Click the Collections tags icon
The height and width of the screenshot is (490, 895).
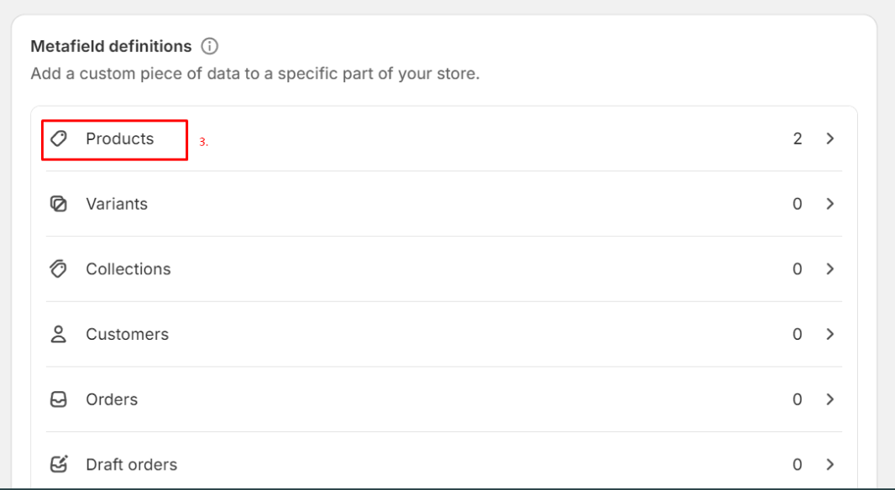click(58, 268)
